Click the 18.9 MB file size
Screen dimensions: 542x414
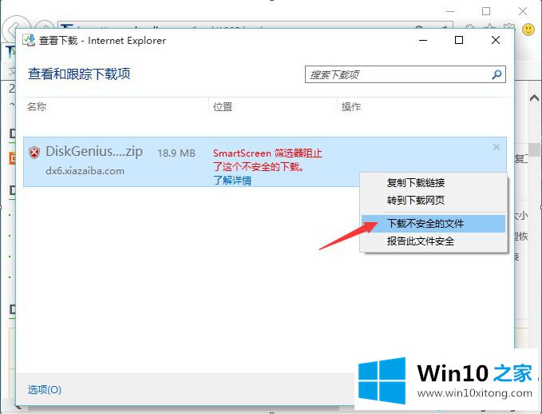[x=176, y=153]
